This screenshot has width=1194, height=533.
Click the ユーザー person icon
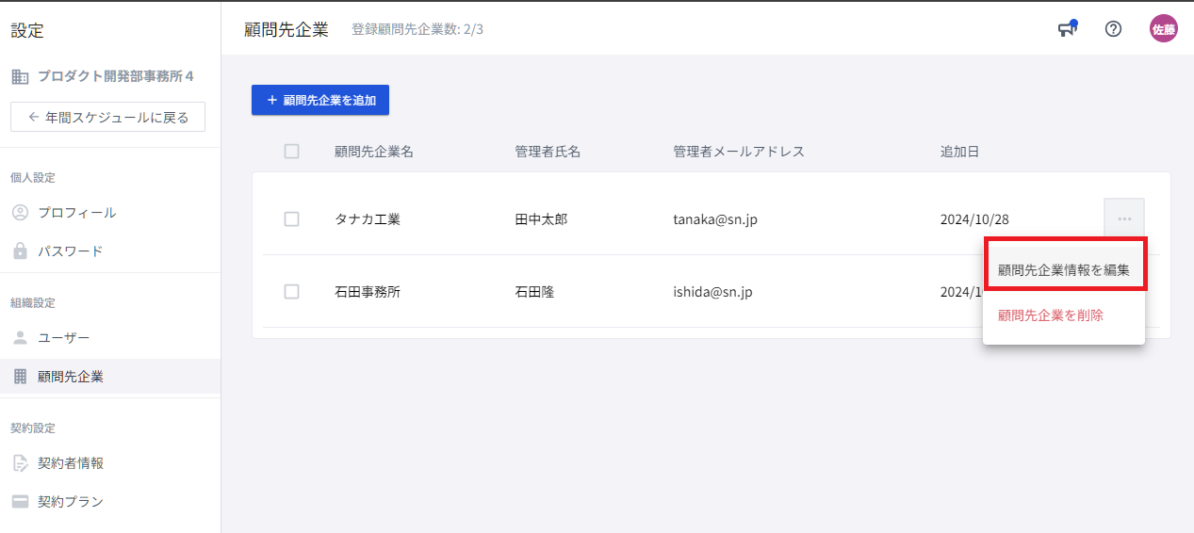click(x=20, y=338)
